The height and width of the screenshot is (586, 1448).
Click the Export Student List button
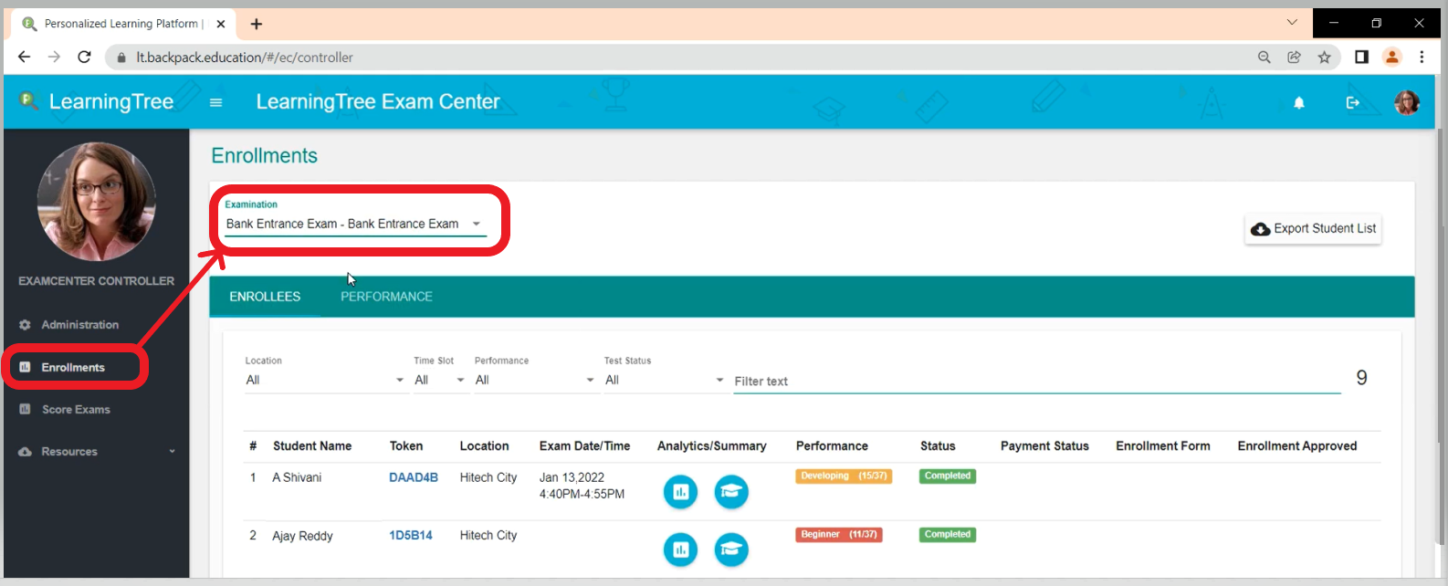click(x=1313, y=229)
